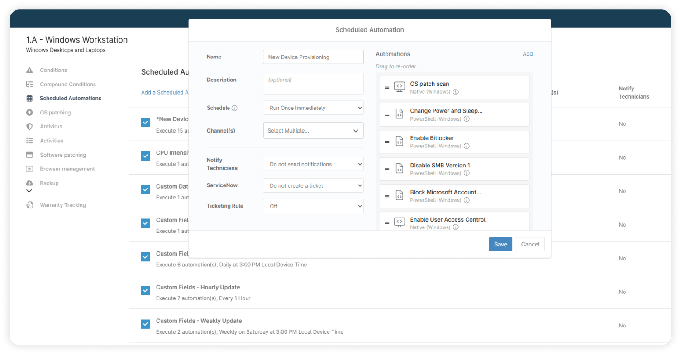
Task: Click info icon under Disable SMB Version 1
Action: [467, 173]
